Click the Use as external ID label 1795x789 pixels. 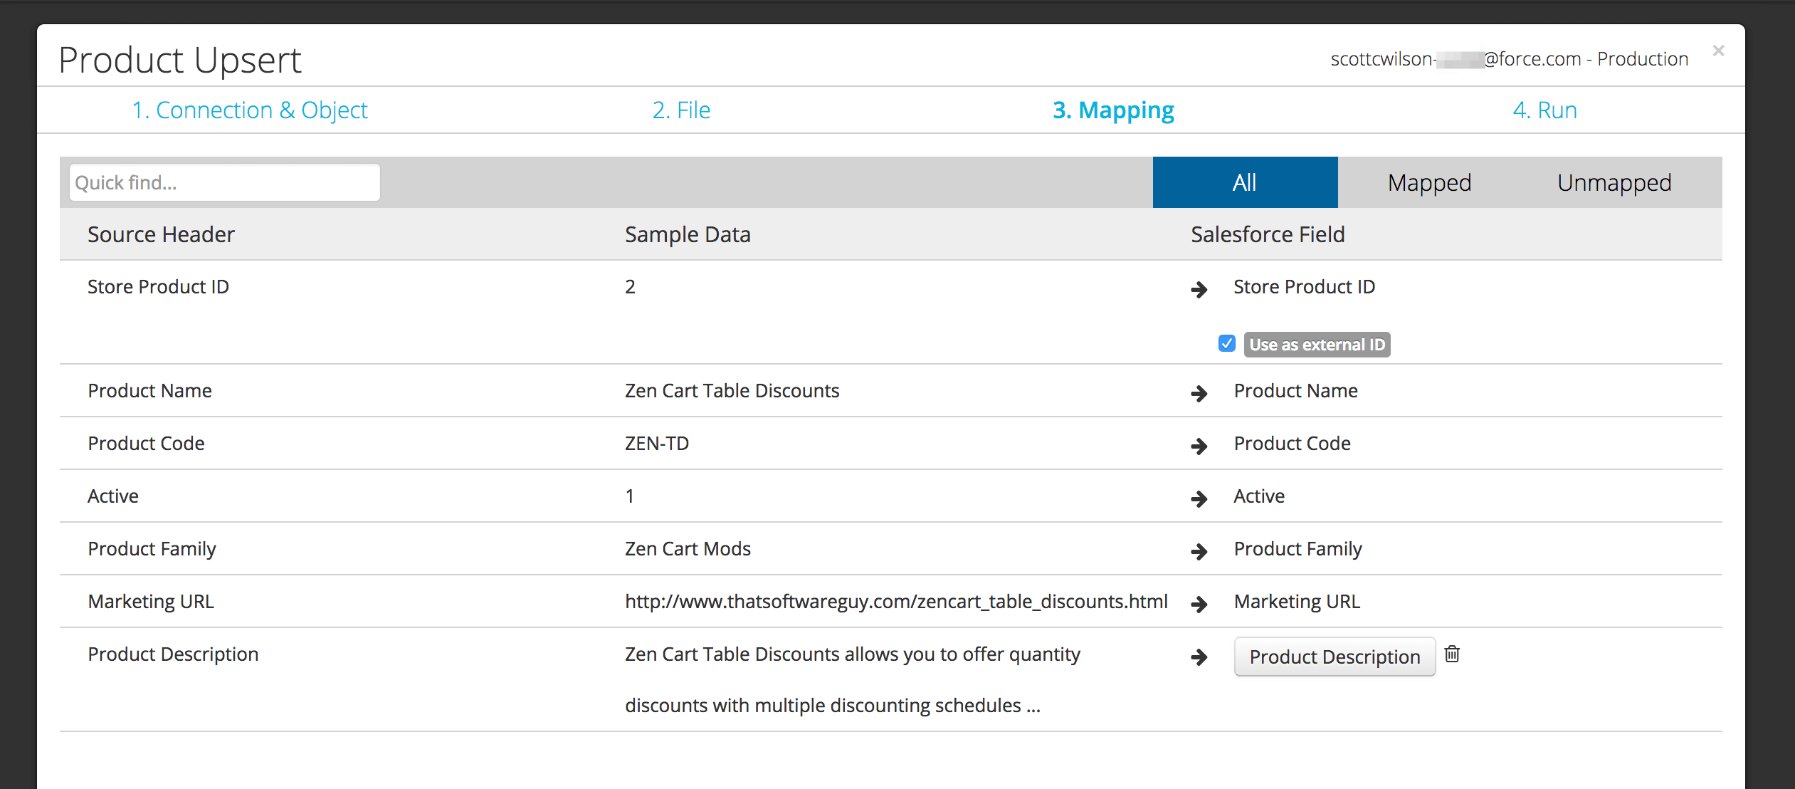point(1317,345)
